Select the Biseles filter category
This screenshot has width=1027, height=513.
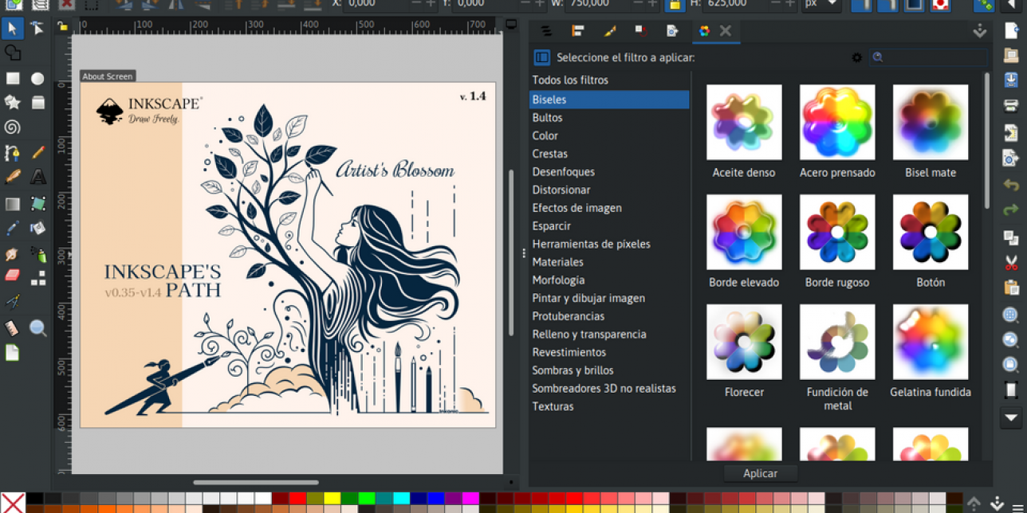point(609,100)
